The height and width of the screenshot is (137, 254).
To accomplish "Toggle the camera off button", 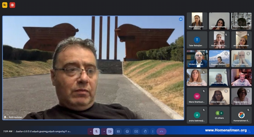I will (110, 131).
